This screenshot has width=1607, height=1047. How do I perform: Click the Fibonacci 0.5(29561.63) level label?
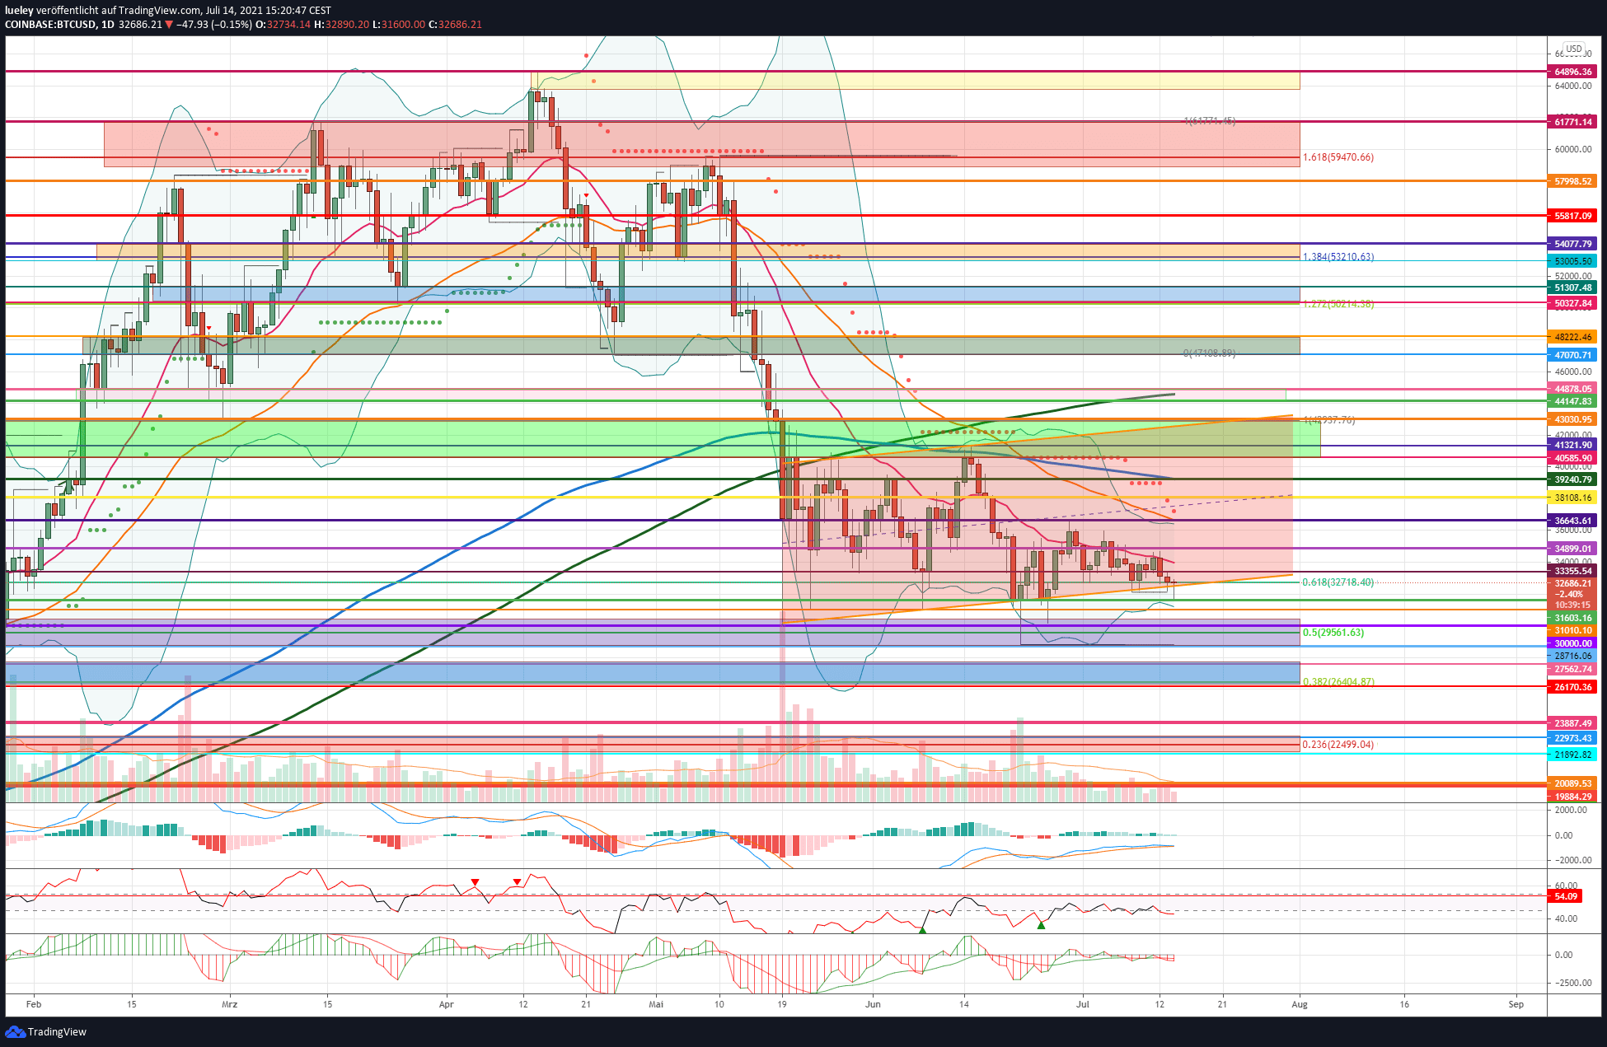pos(1333,633)
